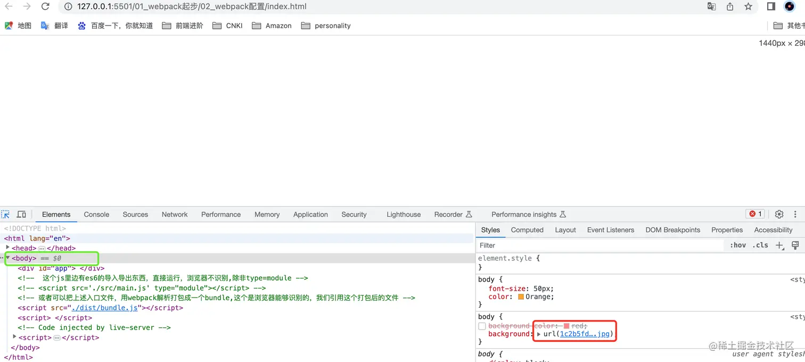Open the Memory tab
The height and width of the screenshot is (362, 805).
(267, 215)
